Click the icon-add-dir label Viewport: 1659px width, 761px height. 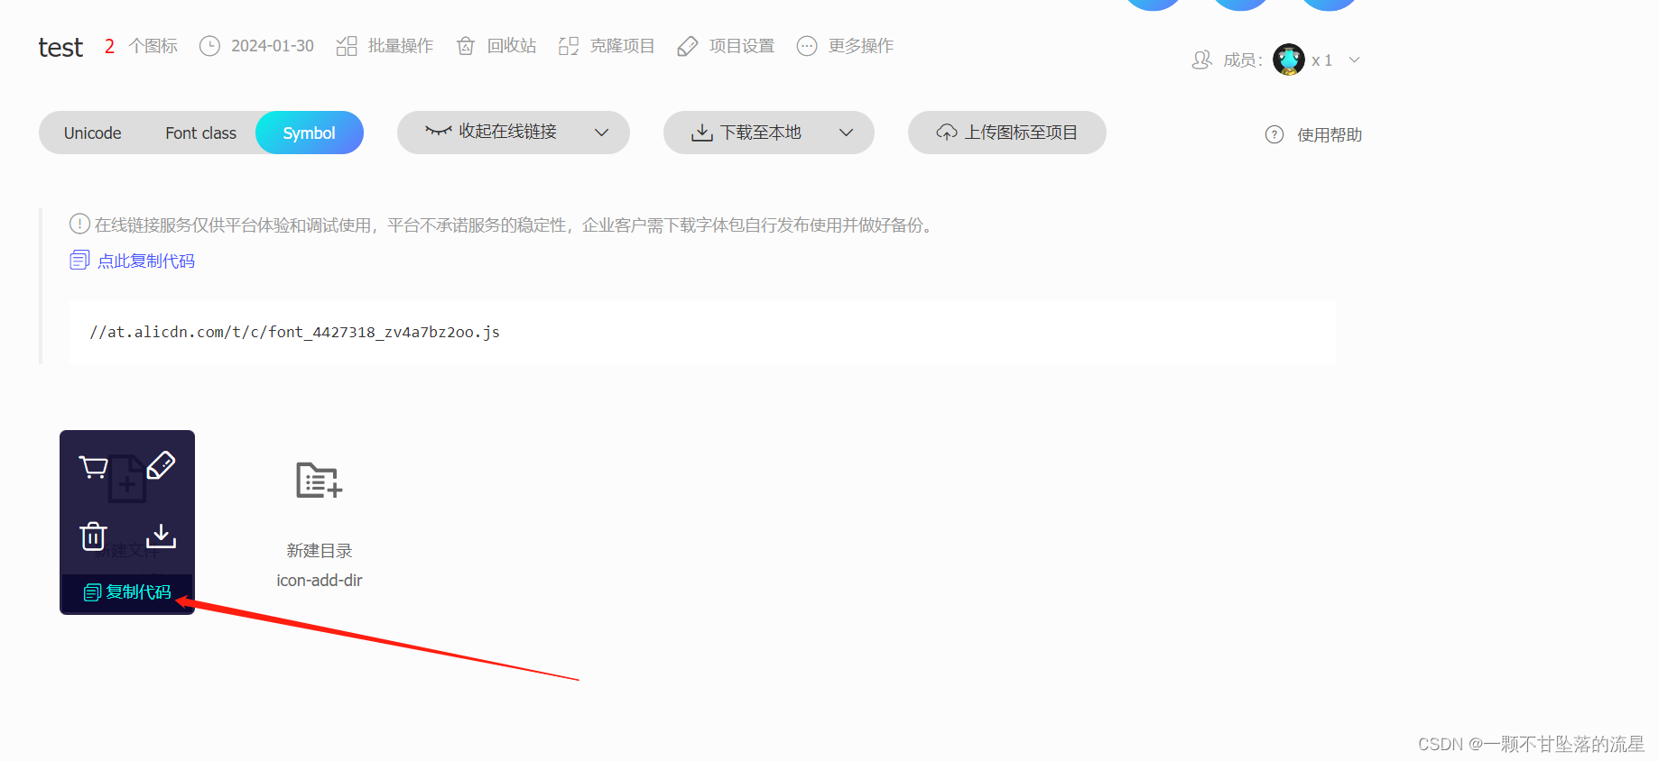pyautogui.click(x=320, y=581)
